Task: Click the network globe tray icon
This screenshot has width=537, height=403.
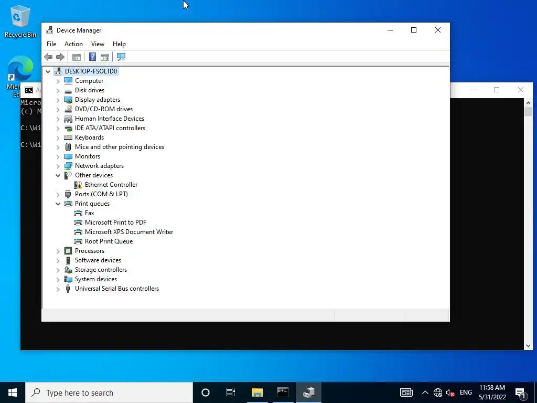Action: pos(438,393)
